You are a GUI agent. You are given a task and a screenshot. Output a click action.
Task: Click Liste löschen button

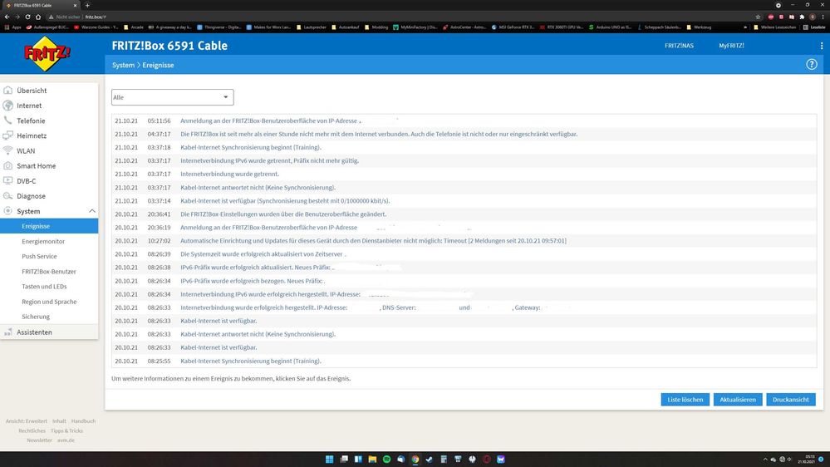tap(685, 400)
